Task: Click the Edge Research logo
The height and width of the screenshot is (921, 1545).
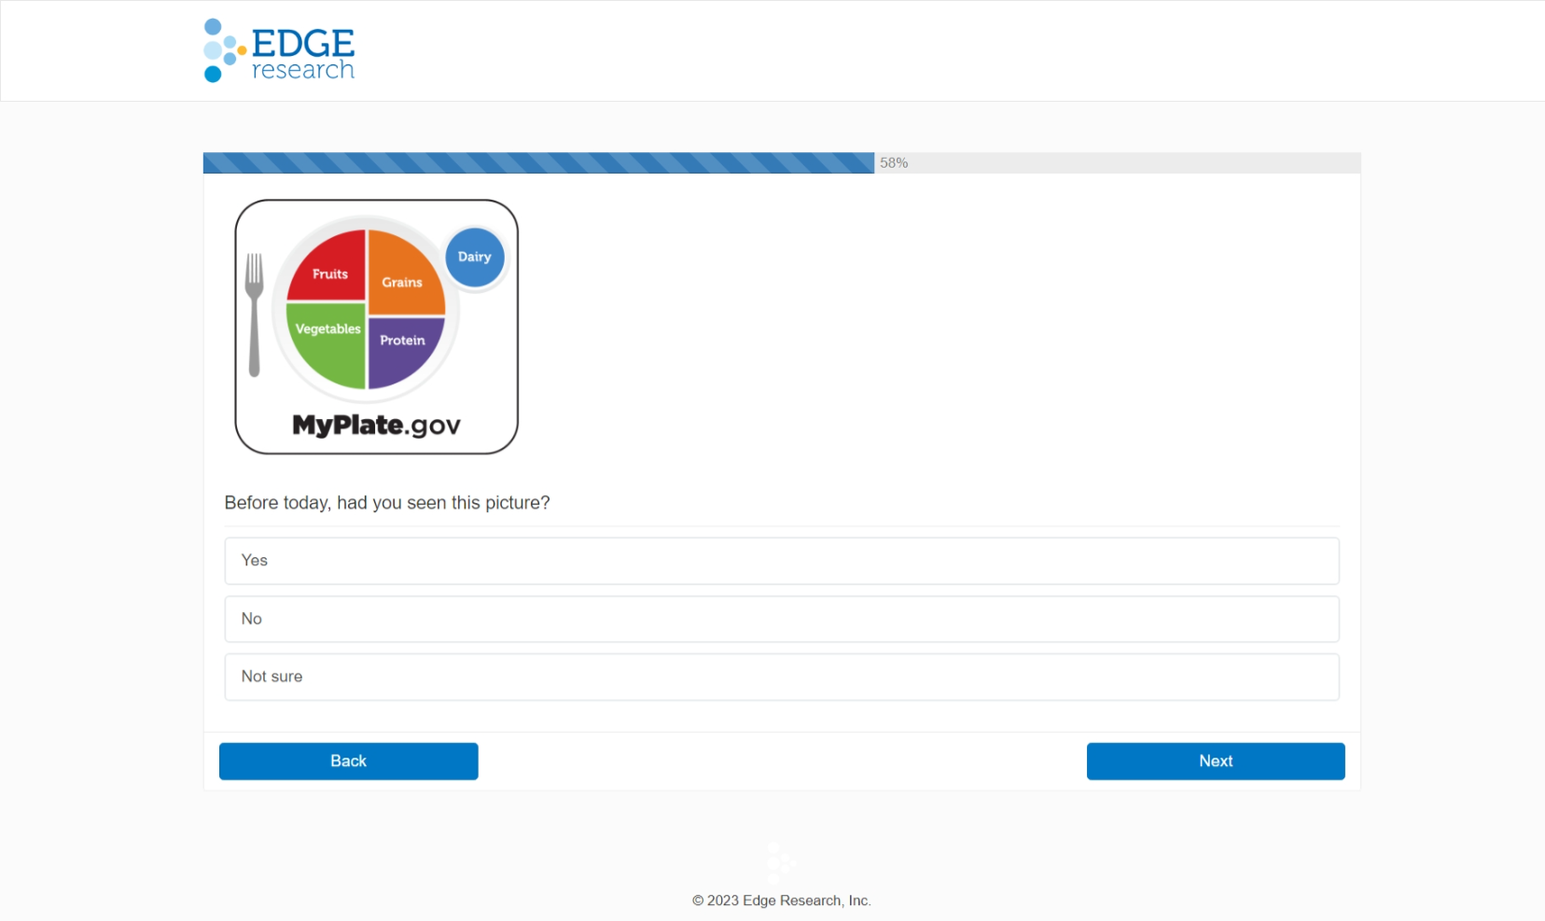Action: click(279, 50)
